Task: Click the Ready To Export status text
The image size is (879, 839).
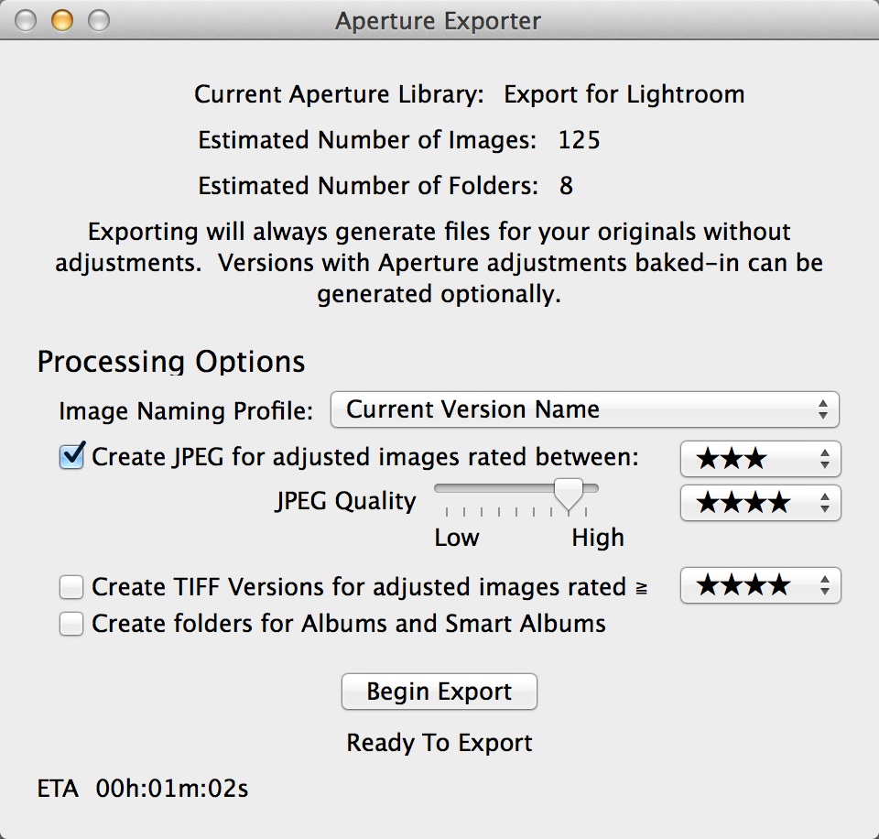Action: tap(439, 743)
